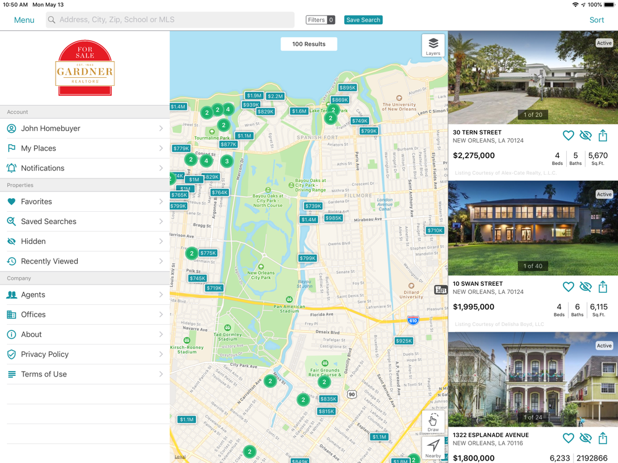
Task: Open the 30 Tern Street listing photo
Action: [533, 78]
